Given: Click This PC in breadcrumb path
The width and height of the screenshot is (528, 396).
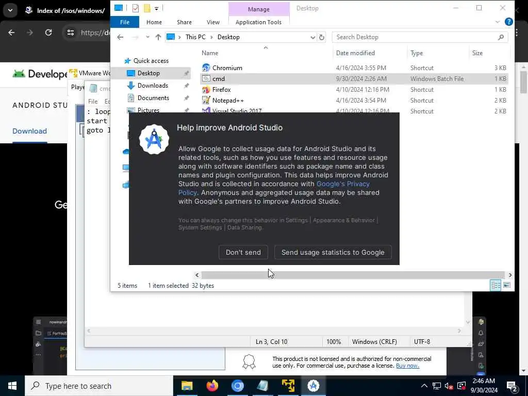Looking at the screenshot, I should click(x=195, y=37).
